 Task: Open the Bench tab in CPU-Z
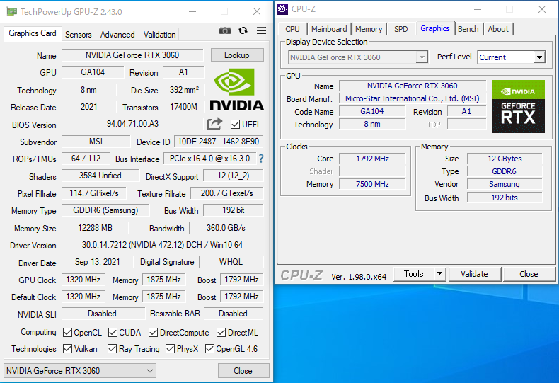[x=468, y=29]
